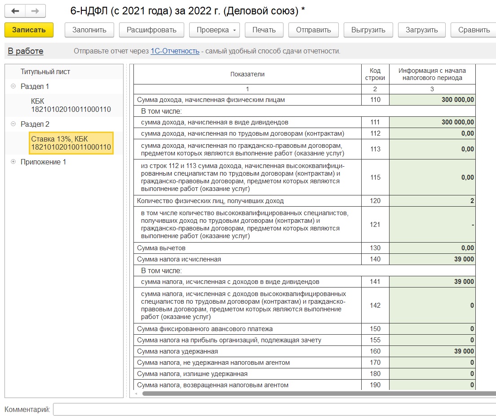Screen dimensions: 496x416
Task: Select the Ставка 13%, КБК tree item
Action: (71, 143)
